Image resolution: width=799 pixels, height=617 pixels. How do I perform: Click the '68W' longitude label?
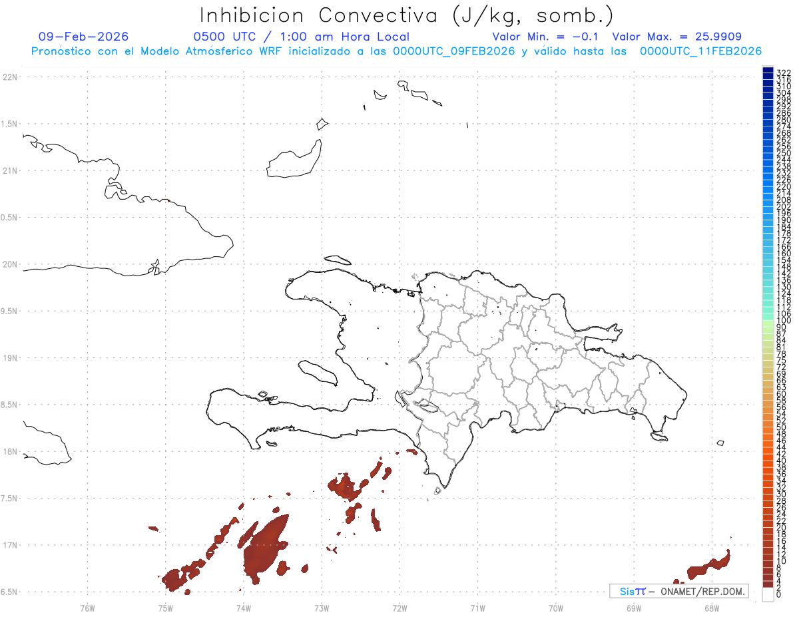(711, 607)
